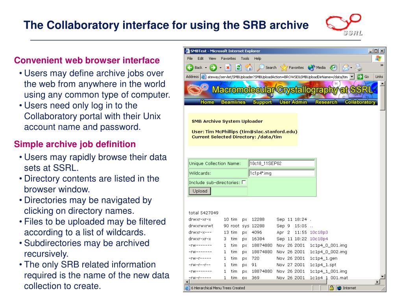Click the page icon in the status bar
This screenshot has width=403, height=302.
(x=187, y=288)
